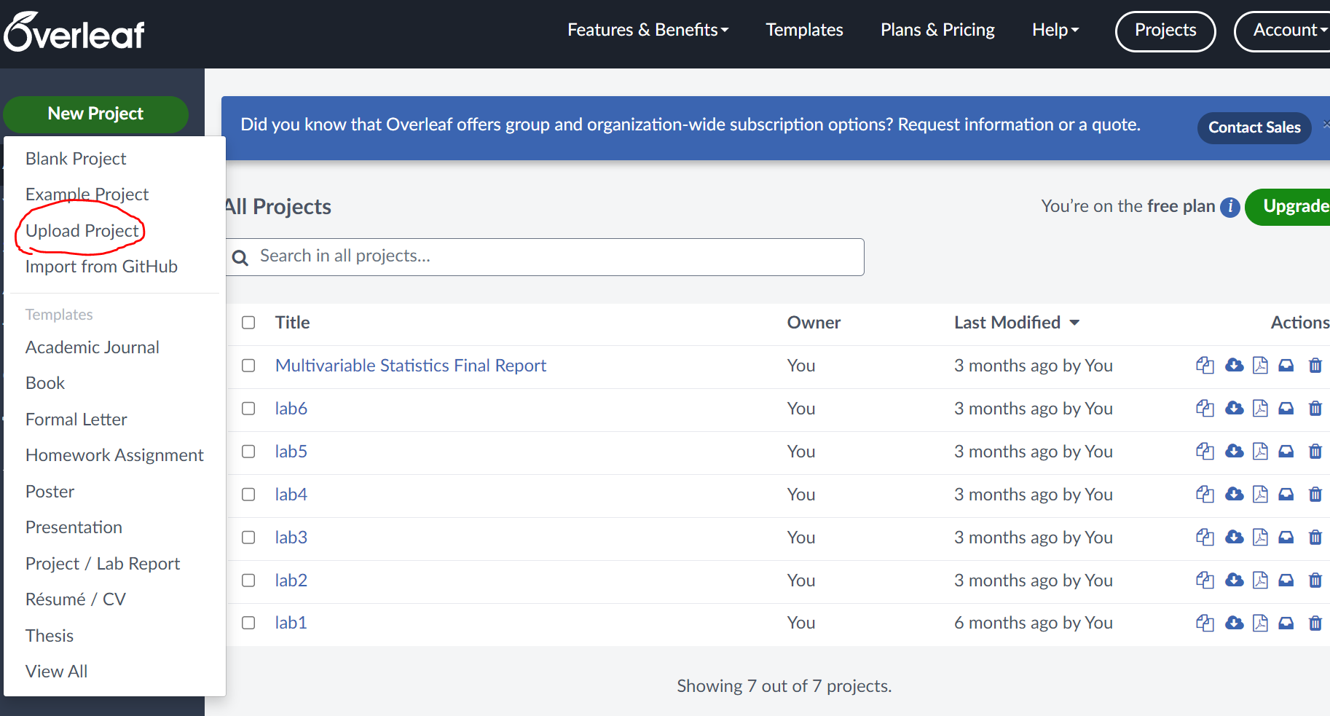Trash the lab3 project
Viewport: 1330px width, 716px height.
coord(1315,538)
